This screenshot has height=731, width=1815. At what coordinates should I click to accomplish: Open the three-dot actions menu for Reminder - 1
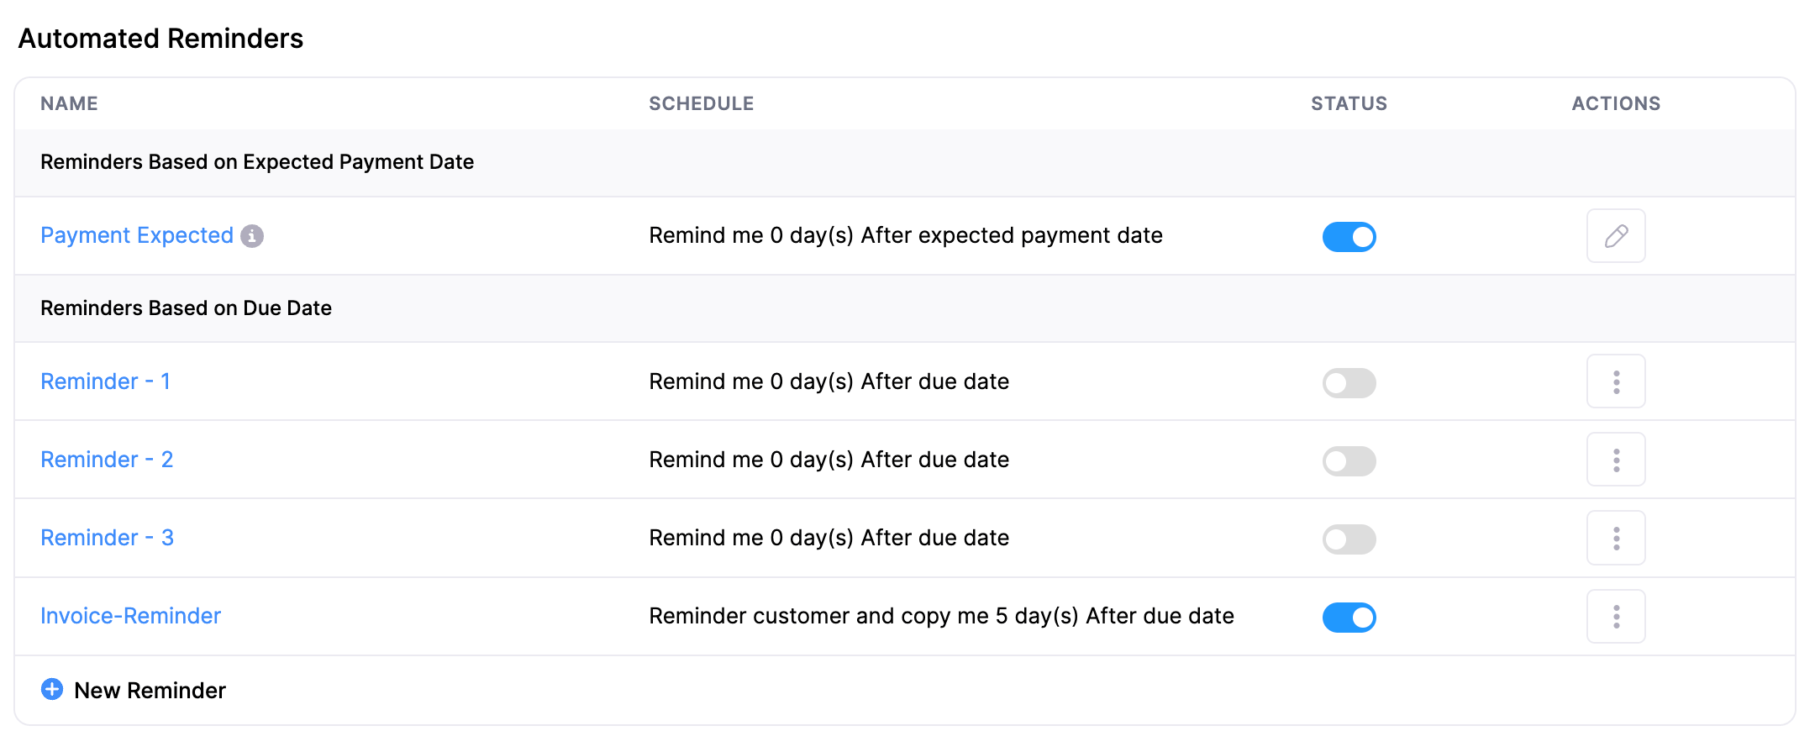pyautogui.click(x=1615, y=381)
